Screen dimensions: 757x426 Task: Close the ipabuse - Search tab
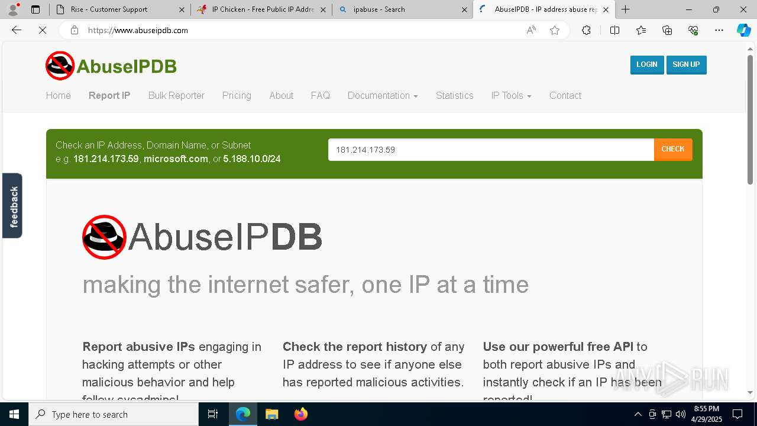(464, 9)
